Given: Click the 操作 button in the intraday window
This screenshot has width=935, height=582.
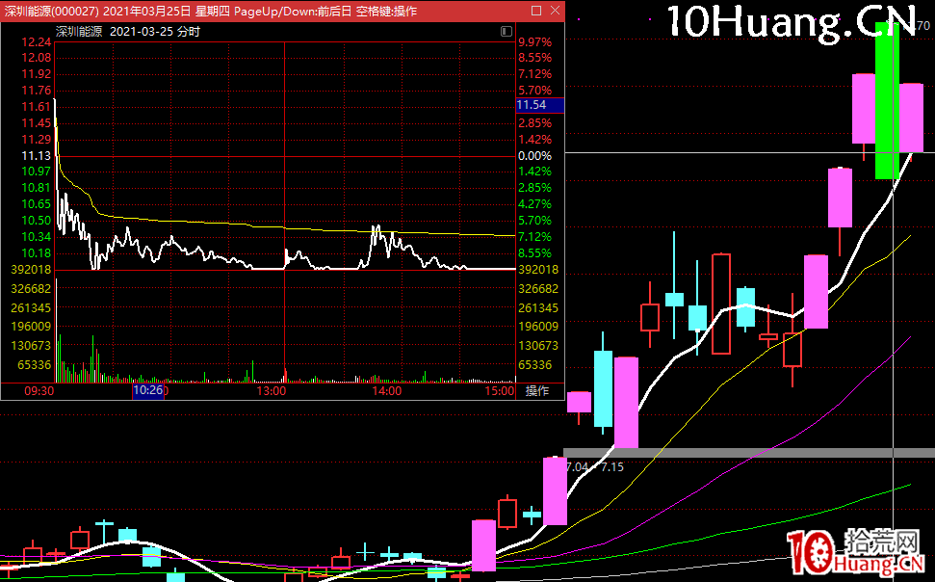Looking at the screenshot, I should coord(536,391).
